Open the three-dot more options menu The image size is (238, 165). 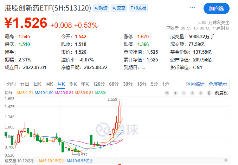click(x=192, y=8)
